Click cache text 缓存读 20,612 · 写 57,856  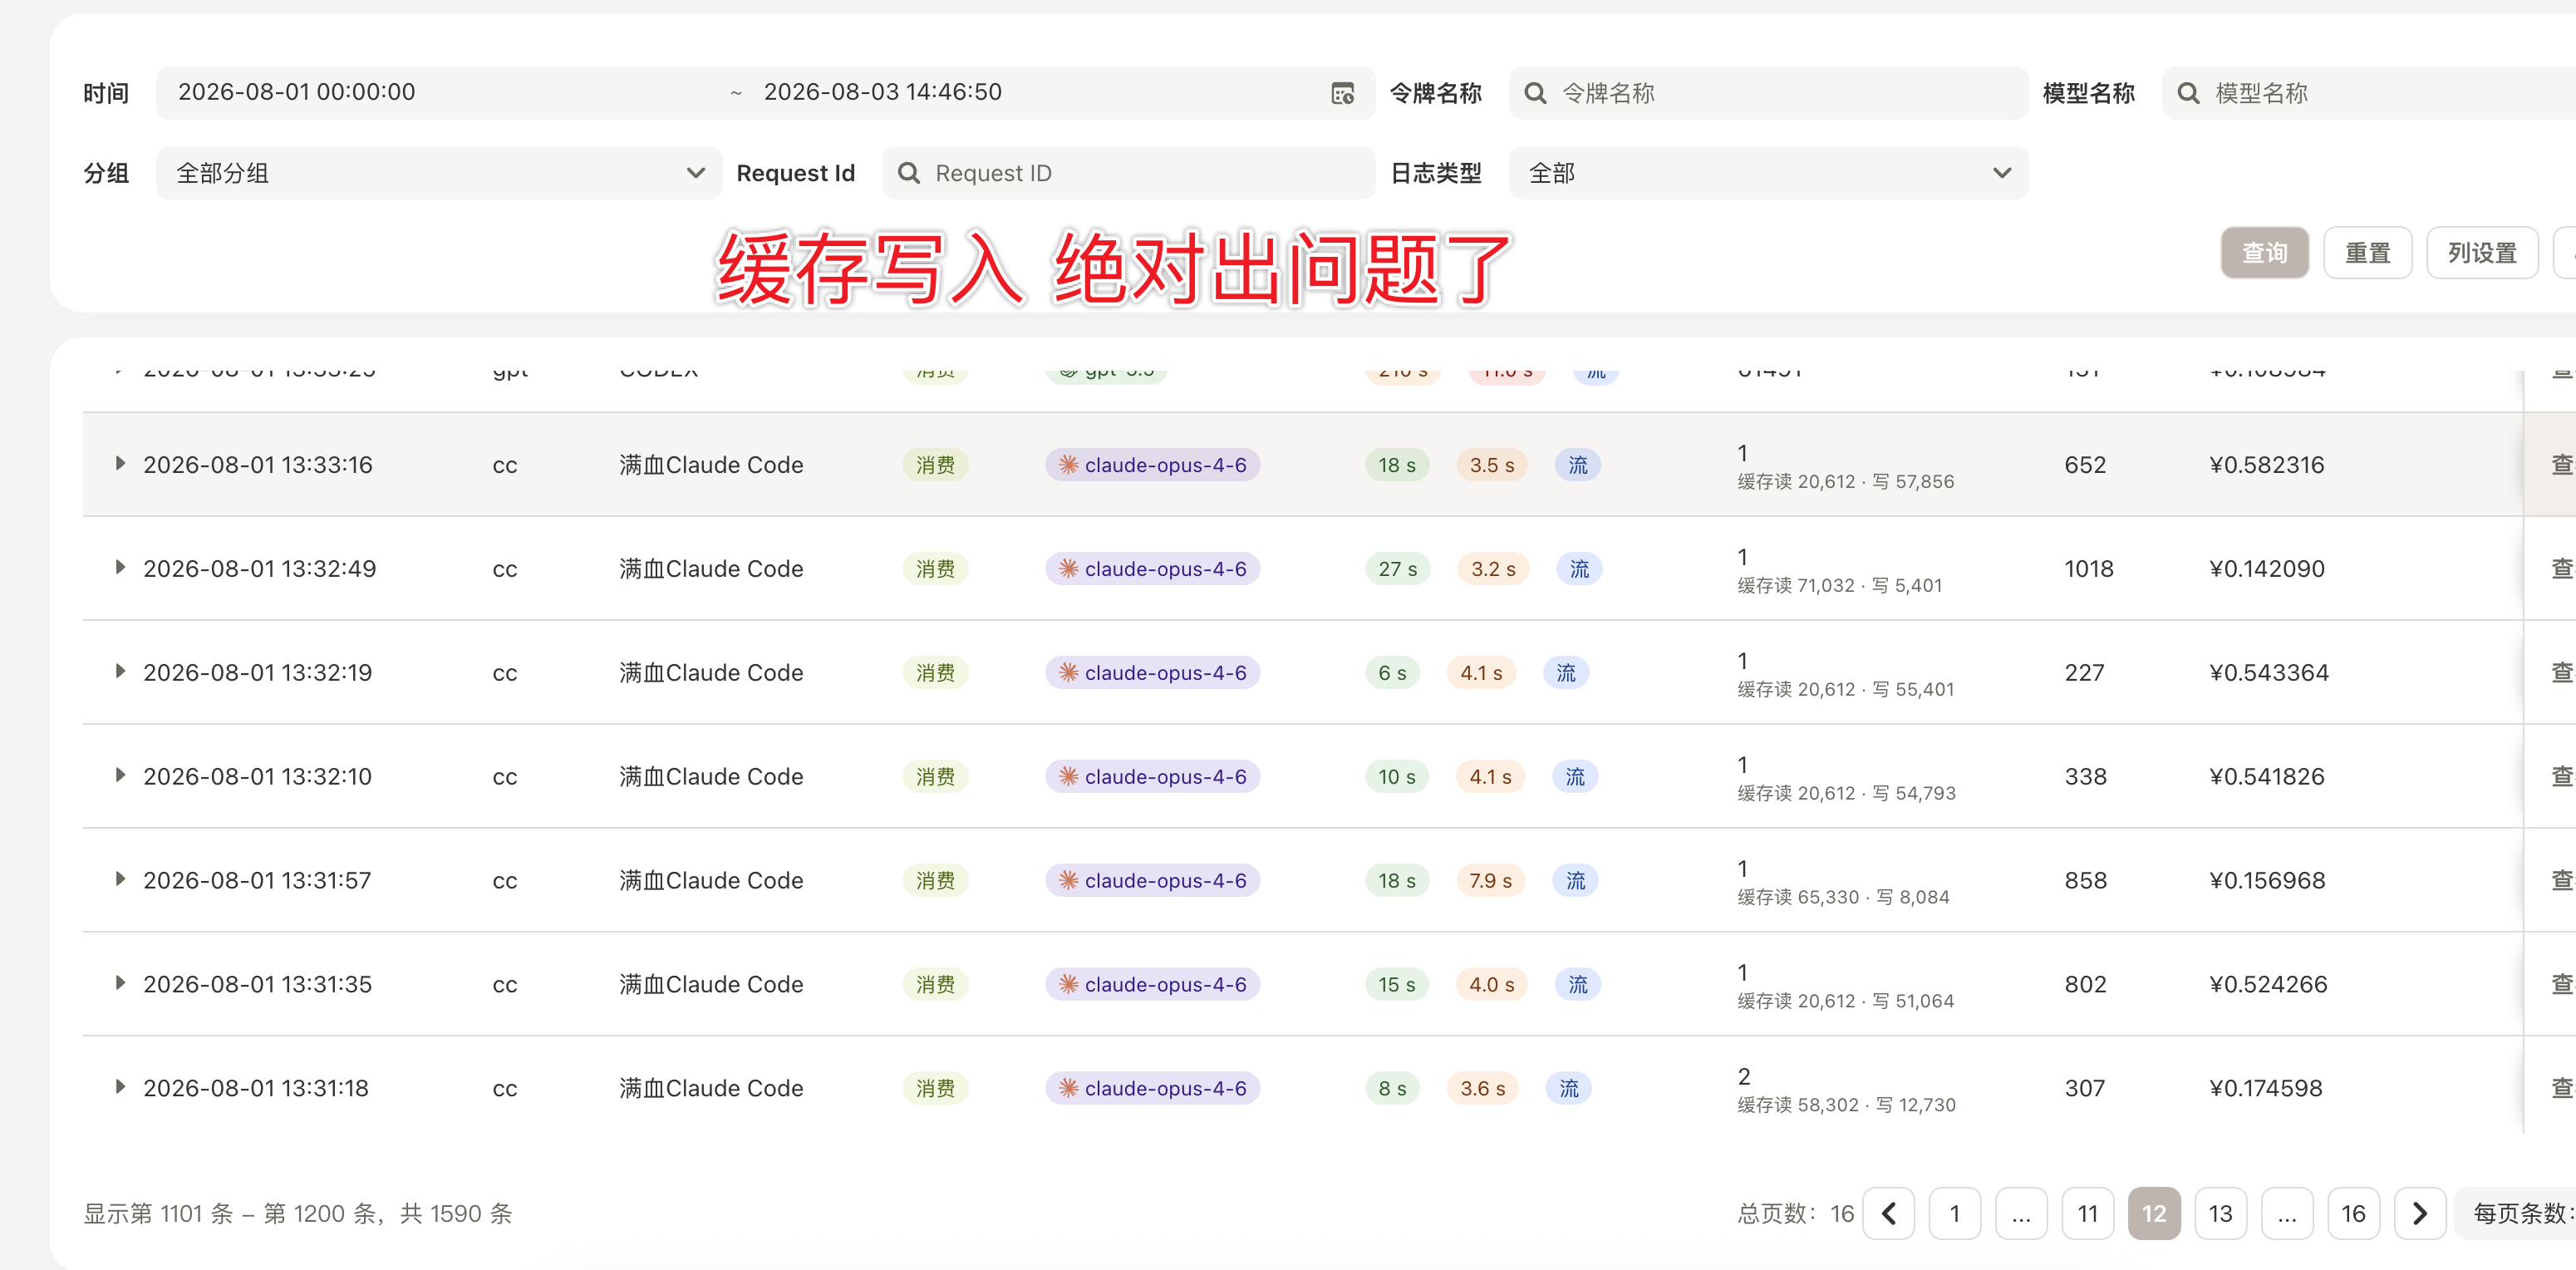point(1845,482)
